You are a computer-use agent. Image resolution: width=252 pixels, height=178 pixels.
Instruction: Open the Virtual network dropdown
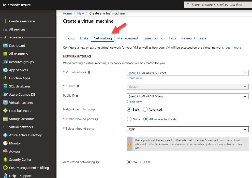pos(188,73)
